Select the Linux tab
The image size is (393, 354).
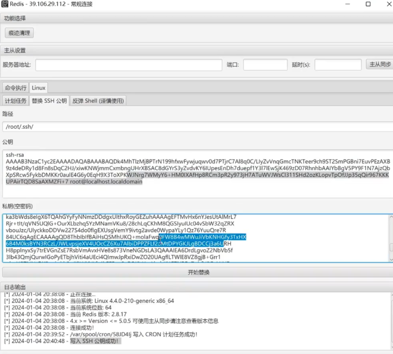coord(39,88)
